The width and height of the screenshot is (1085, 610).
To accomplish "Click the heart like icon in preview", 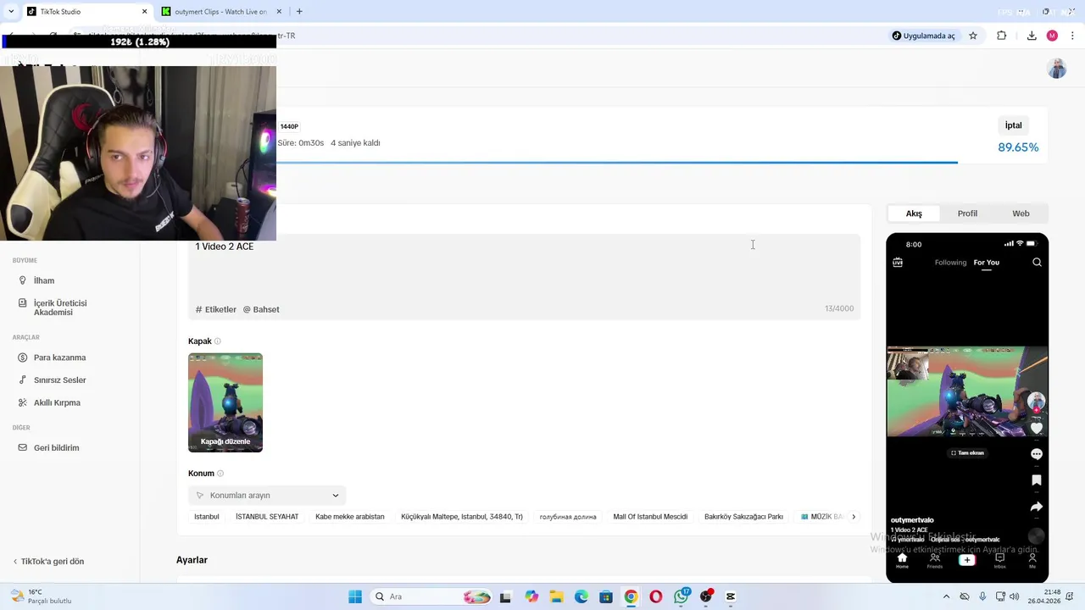I will 1037,428.
